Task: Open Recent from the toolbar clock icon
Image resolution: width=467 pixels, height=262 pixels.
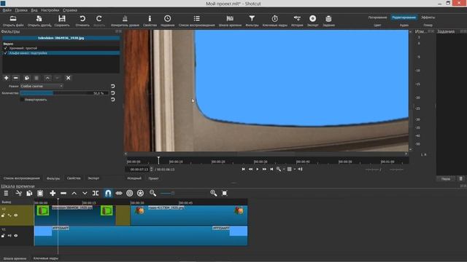Action: 167,19
